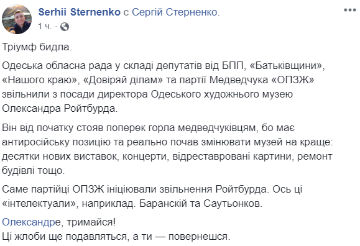
Task: Open the tagged Сергій Стерненко profile
Action: (x=175, y=12)
